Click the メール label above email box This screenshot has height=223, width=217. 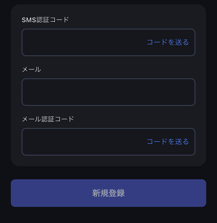click(31, 70)
